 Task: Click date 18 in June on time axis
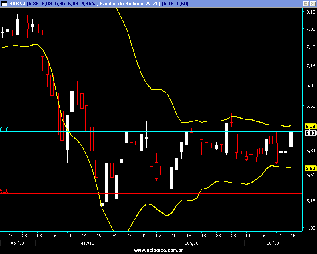click(x=203, y=236)
